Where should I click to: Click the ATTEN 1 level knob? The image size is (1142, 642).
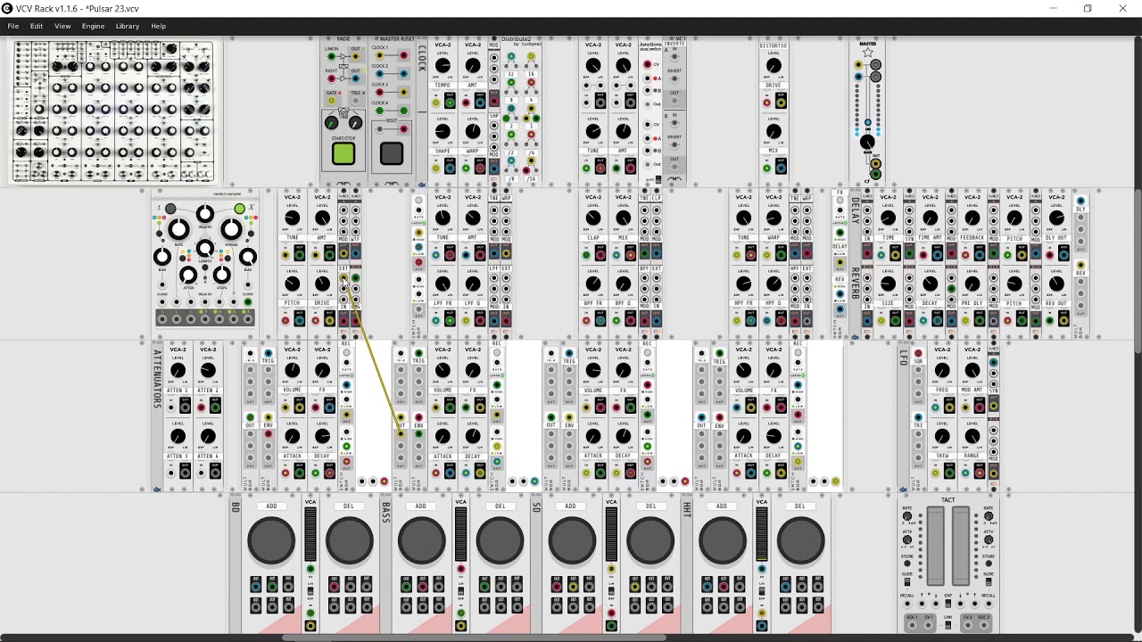[178, 371]
